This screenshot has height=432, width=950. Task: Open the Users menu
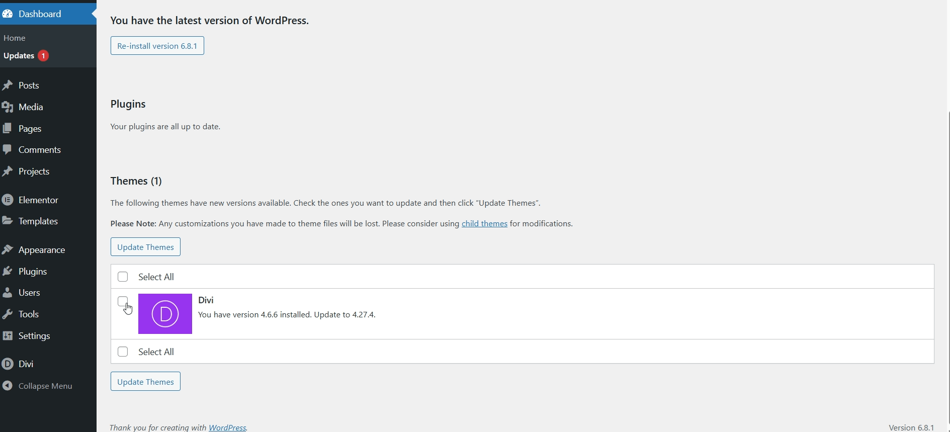pos(29,293)
